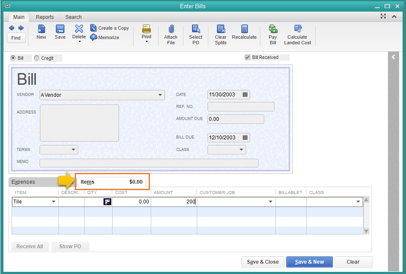Screen dimensions: 406x274
Task: Open the Customer:Job dropdown
Action: pyautogui.click(x=271, y=202)
